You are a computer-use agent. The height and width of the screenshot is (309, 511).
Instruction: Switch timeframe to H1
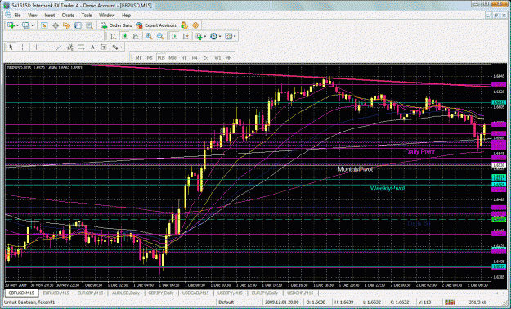(x=183, y=58)
